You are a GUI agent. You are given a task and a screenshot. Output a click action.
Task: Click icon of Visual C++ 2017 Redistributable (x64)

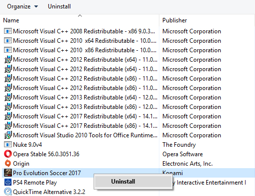tap(8, 116)
